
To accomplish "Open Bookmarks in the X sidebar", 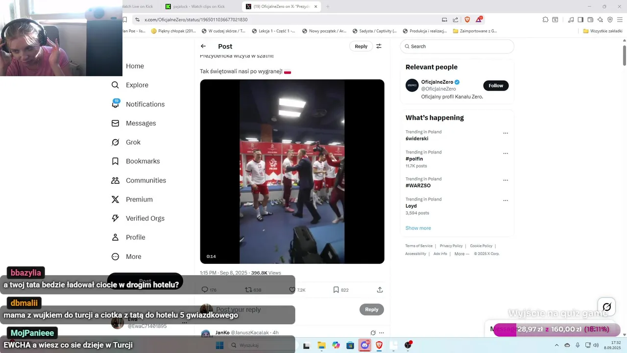I will (x=136, y=161).
